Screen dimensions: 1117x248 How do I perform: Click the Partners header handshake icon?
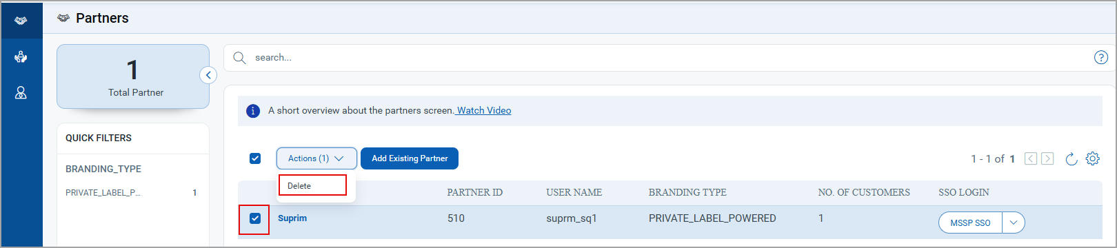coord(63,18)
